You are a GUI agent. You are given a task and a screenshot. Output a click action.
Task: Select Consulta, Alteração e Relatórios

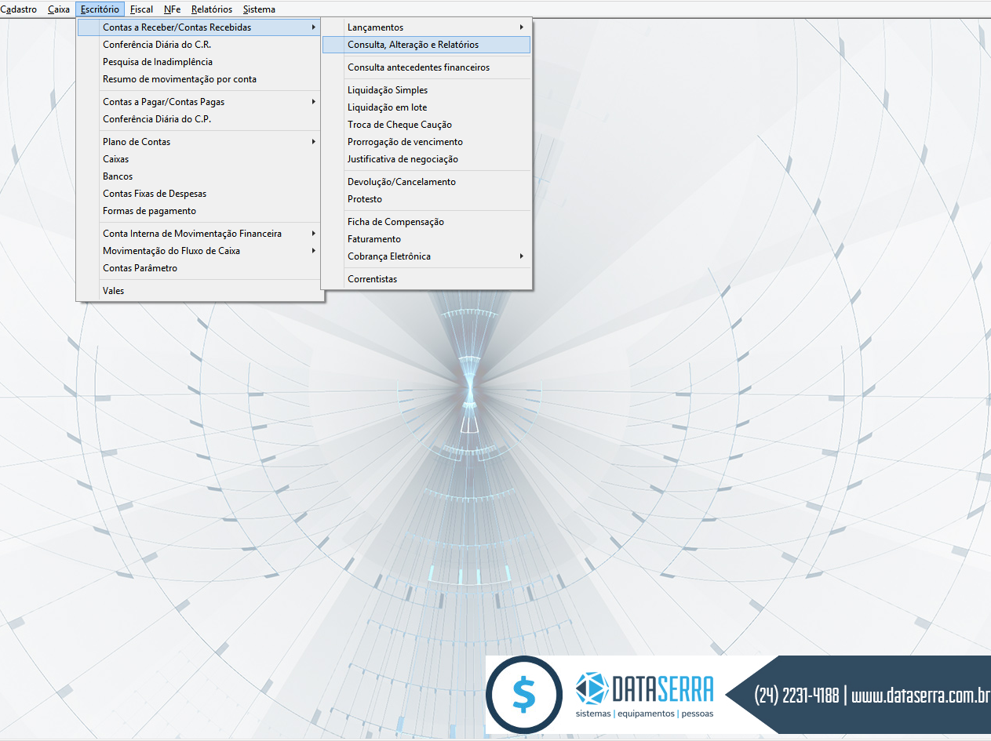(x=426, y=45)
